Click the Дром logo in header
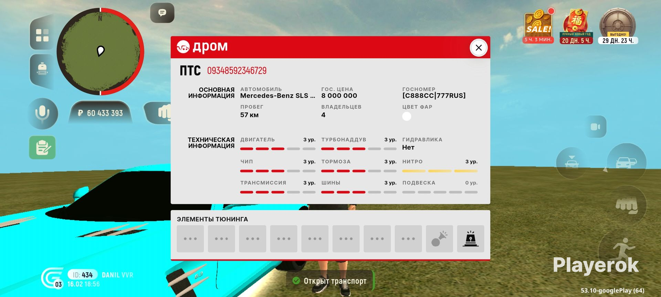This screenshot has height=297, width=661. coord(202,47)
